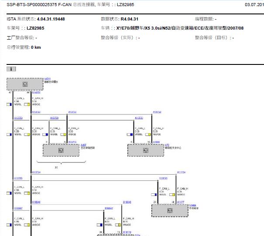Click the date 03.07 in the top-right corner
Image resolution: width=264 pixels, height=236 pixels.
coord(254,4)
